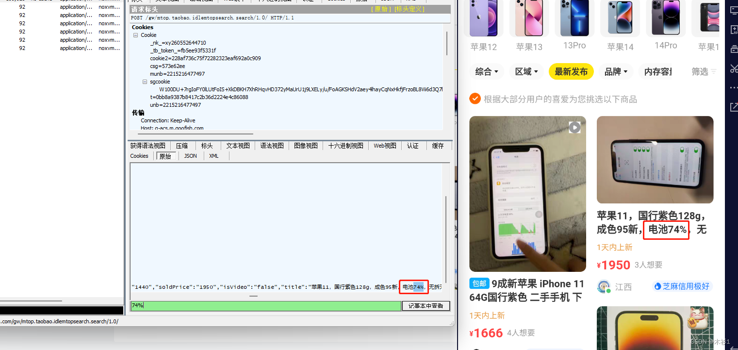Open the 区域 filter dropdown

point(526,72)
